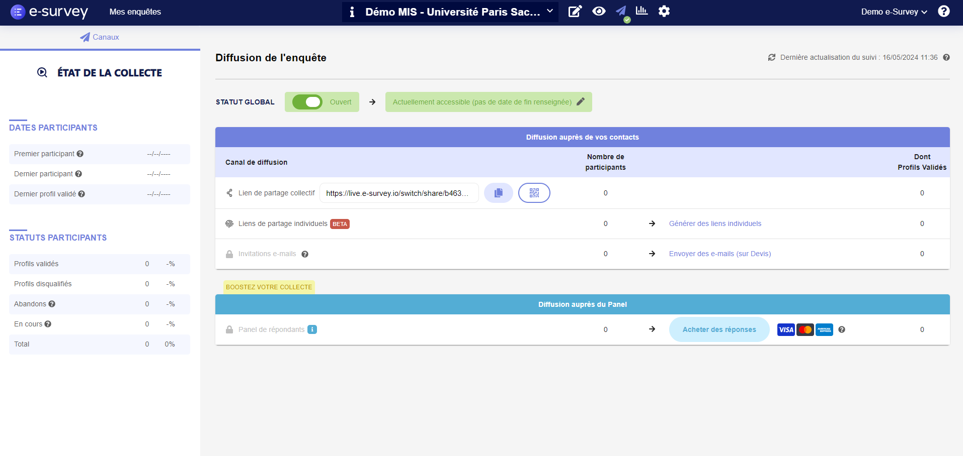Image resolution: width=963 pixels, height=456 pixels.
Task: Switch to the Canaux tab
Action: [x=100, y=37]
